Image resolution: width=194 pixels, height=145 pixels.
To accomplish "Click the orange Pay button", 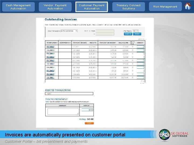I will 89,123.
